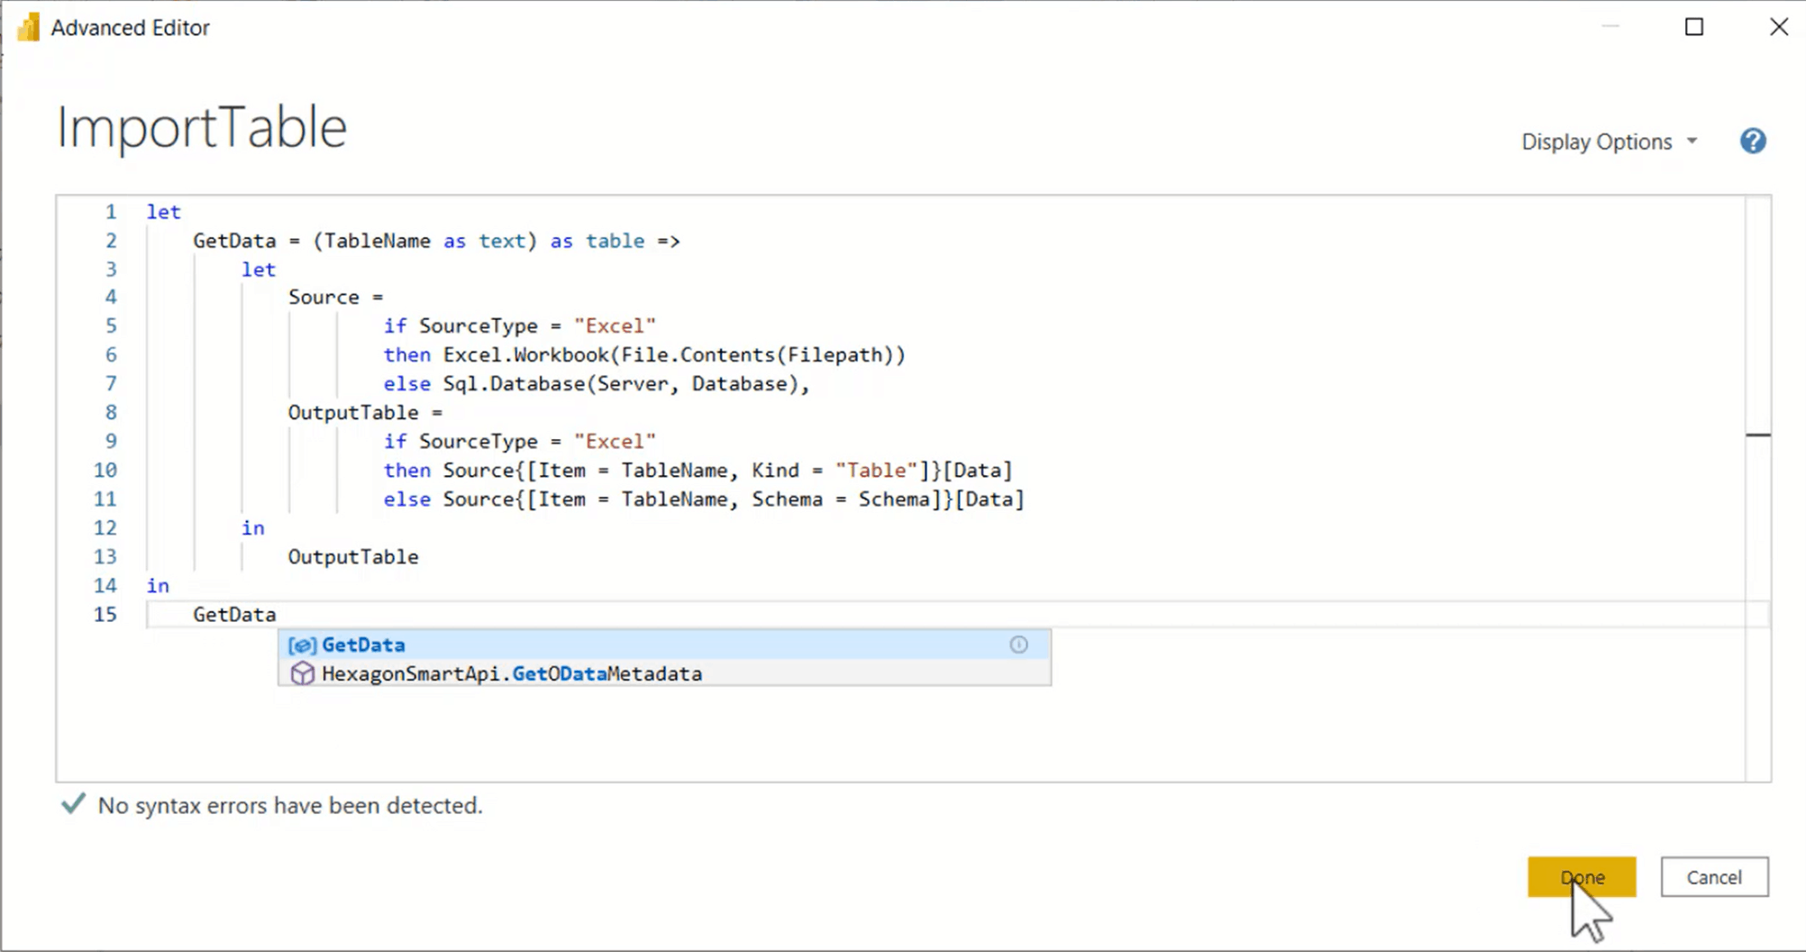The image size is (1806, 952).
Task: Click the No syntax errors message text
Action: [289, 805]
